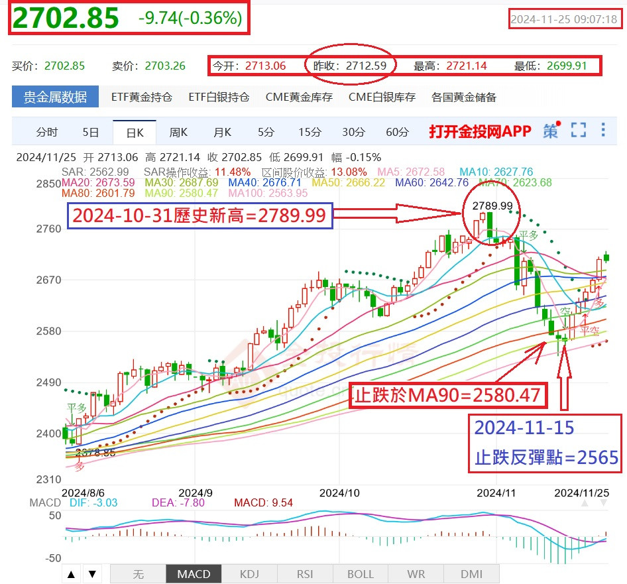The height and width of the screenshot is (584, 627).
Task: Click the DIF: -3.03 readout
Action: pyautogui.click(x=93, y=502)
